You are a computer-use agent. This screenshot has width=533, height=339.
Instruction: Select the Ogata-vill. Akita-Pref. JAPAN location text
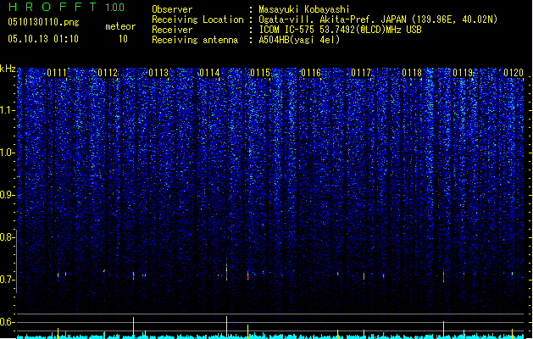(378, 19)
